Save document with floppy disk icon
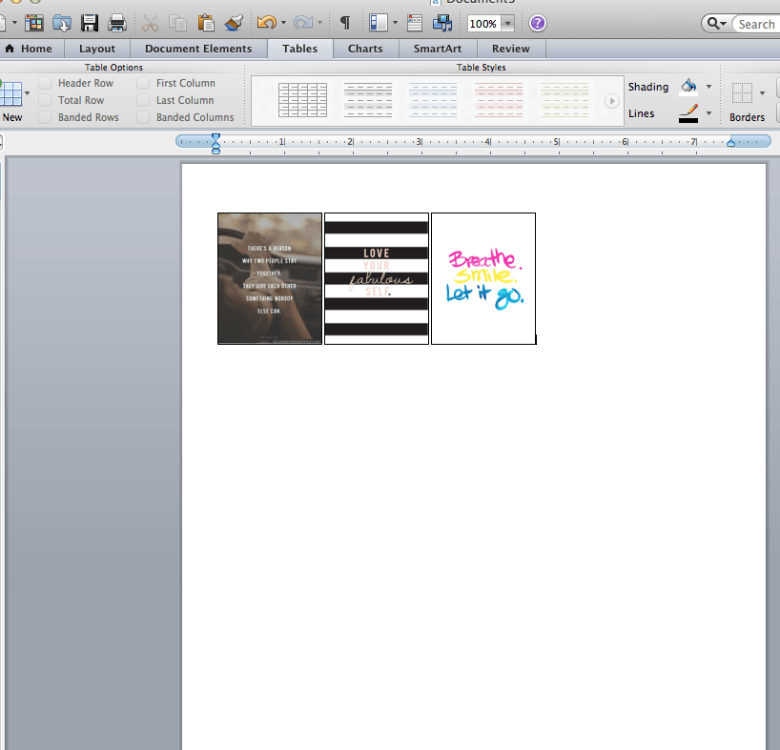This screenshot has width=780, height=750. [90, 24]
